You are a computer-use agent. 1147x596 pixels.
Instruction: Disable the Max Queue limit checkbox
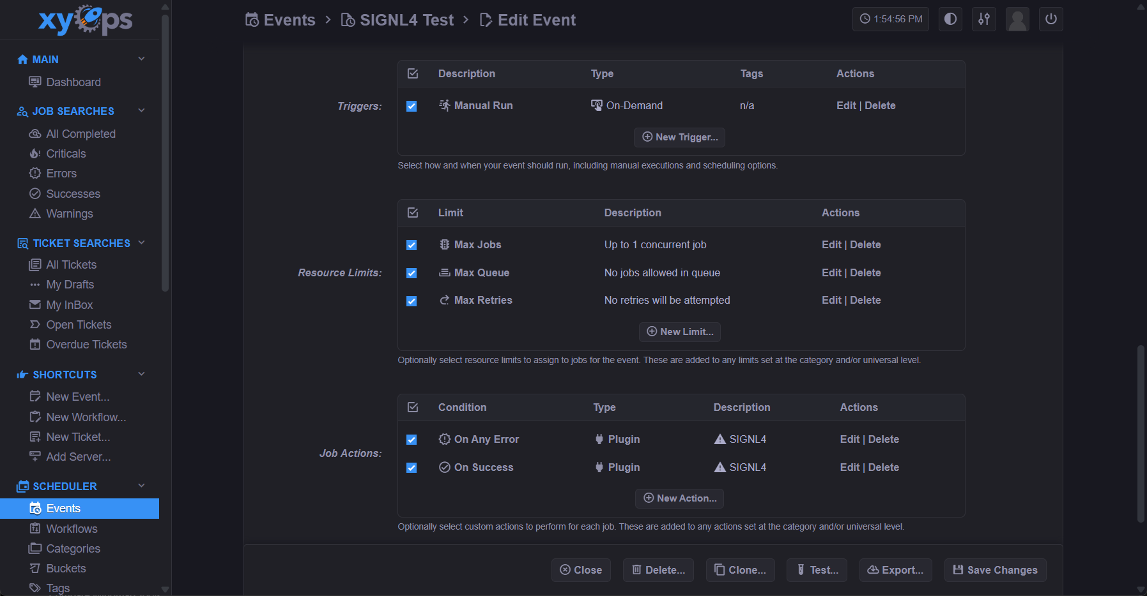412,273
